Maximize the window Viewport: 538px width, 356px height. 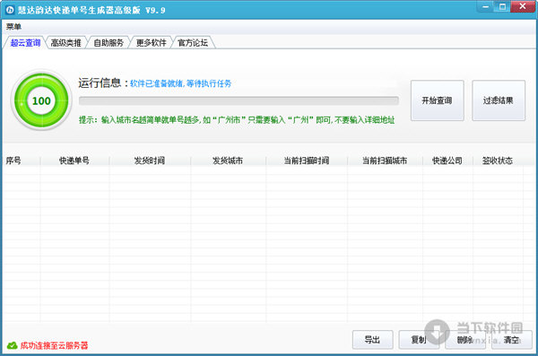(x=502, y=6)
